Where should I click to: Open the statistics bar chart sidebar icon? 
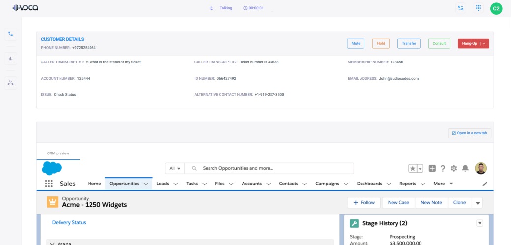[x=10, y=58]
